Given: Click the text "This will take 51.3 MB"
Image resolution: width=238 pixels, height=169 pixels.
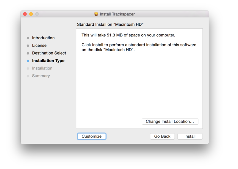Looking at the screenshot, I should pos(102,35).
